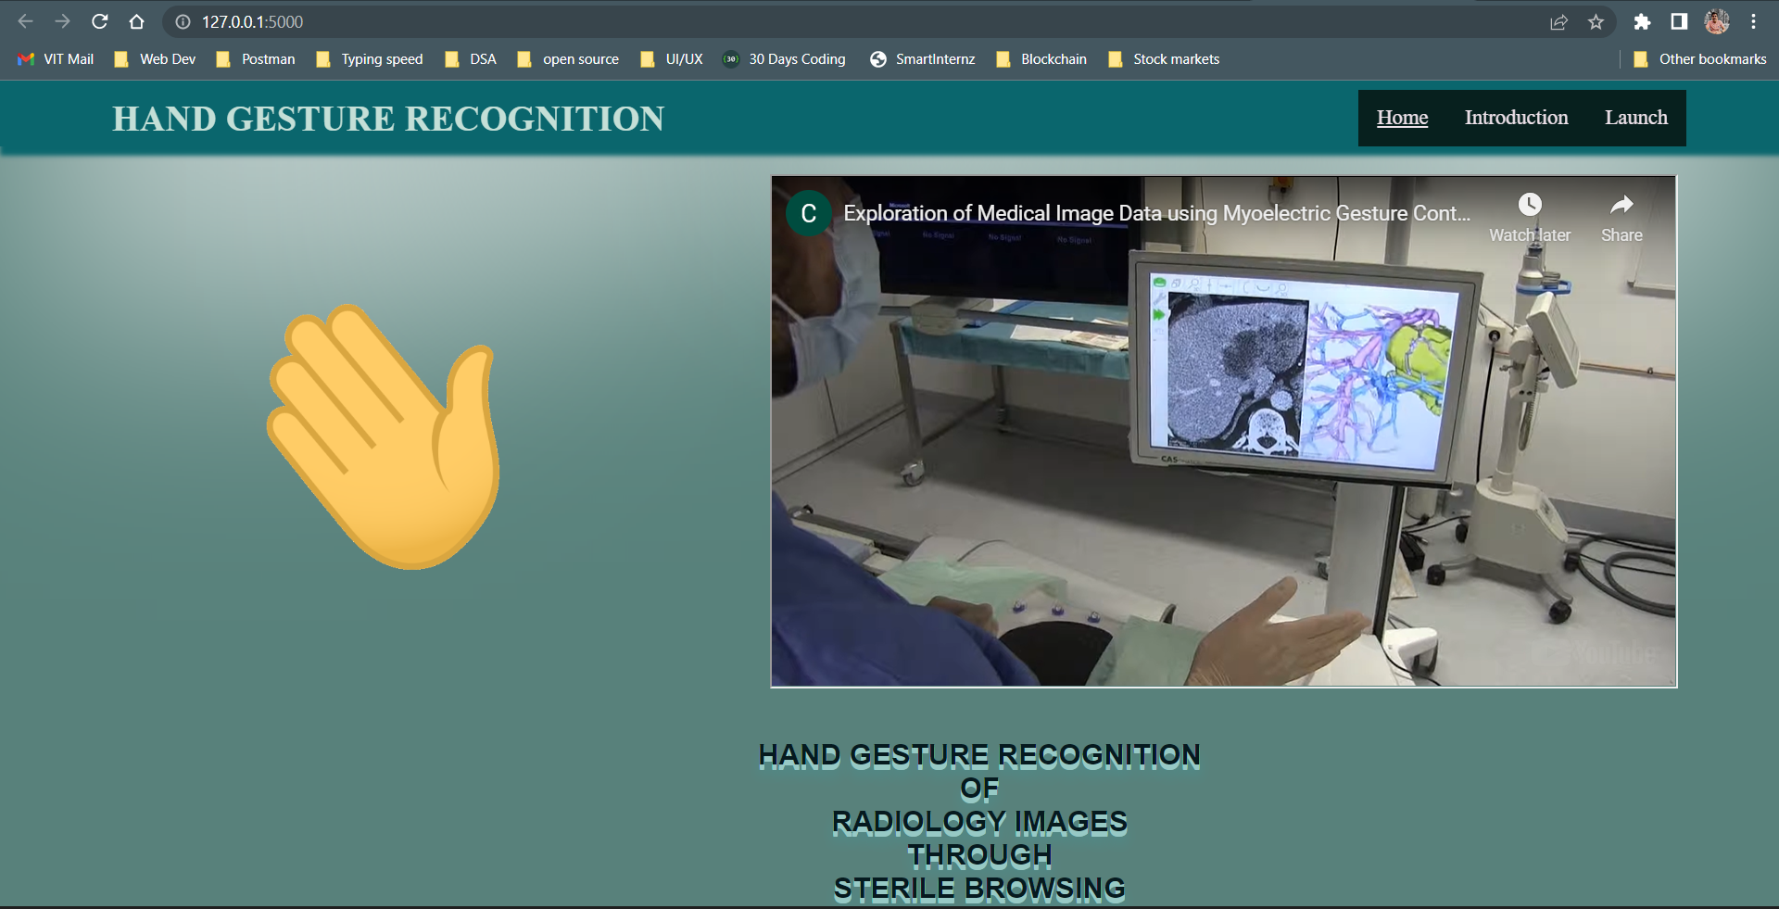Click the share page icon in address bar
The height and width of the screenshot is (909, 1779).
click(x=1558, y=21)
